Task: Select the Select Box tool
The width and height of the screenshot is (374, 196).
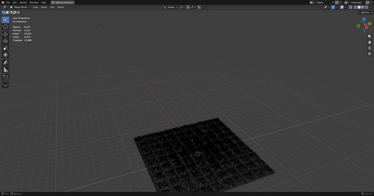Action: [6, 20]
